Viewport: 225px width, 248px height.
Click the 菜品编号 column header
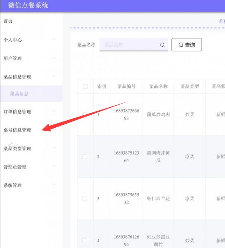pyautogui.click(x=126, y=86)
